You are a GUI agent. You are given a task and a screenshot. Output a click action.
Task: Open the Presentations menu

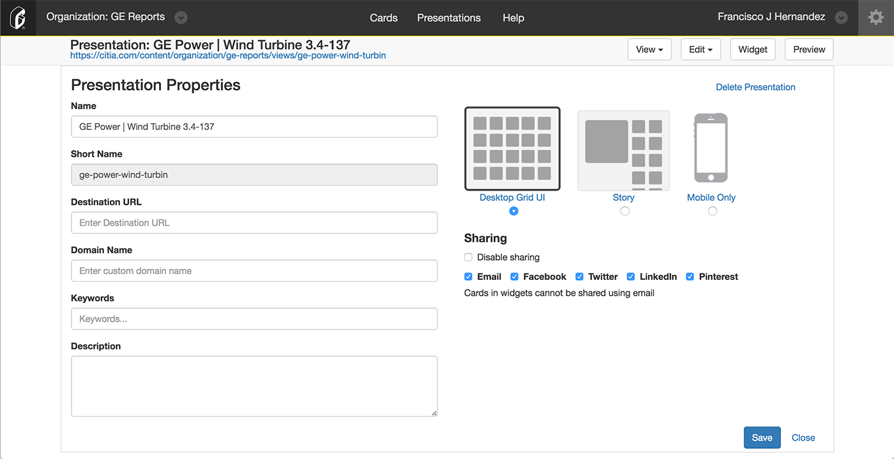[x=449, y=18]
